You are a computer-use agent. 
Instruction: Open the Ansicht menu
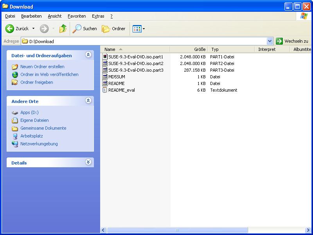[x=55, y=16]
